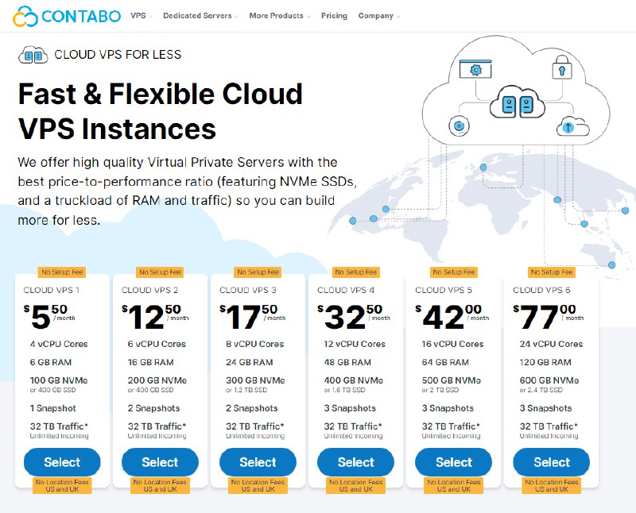Click "1 Snapshot" in Cloud VPS 1
This screenshot has height=513, width=636.
click(x=53, y=408)
